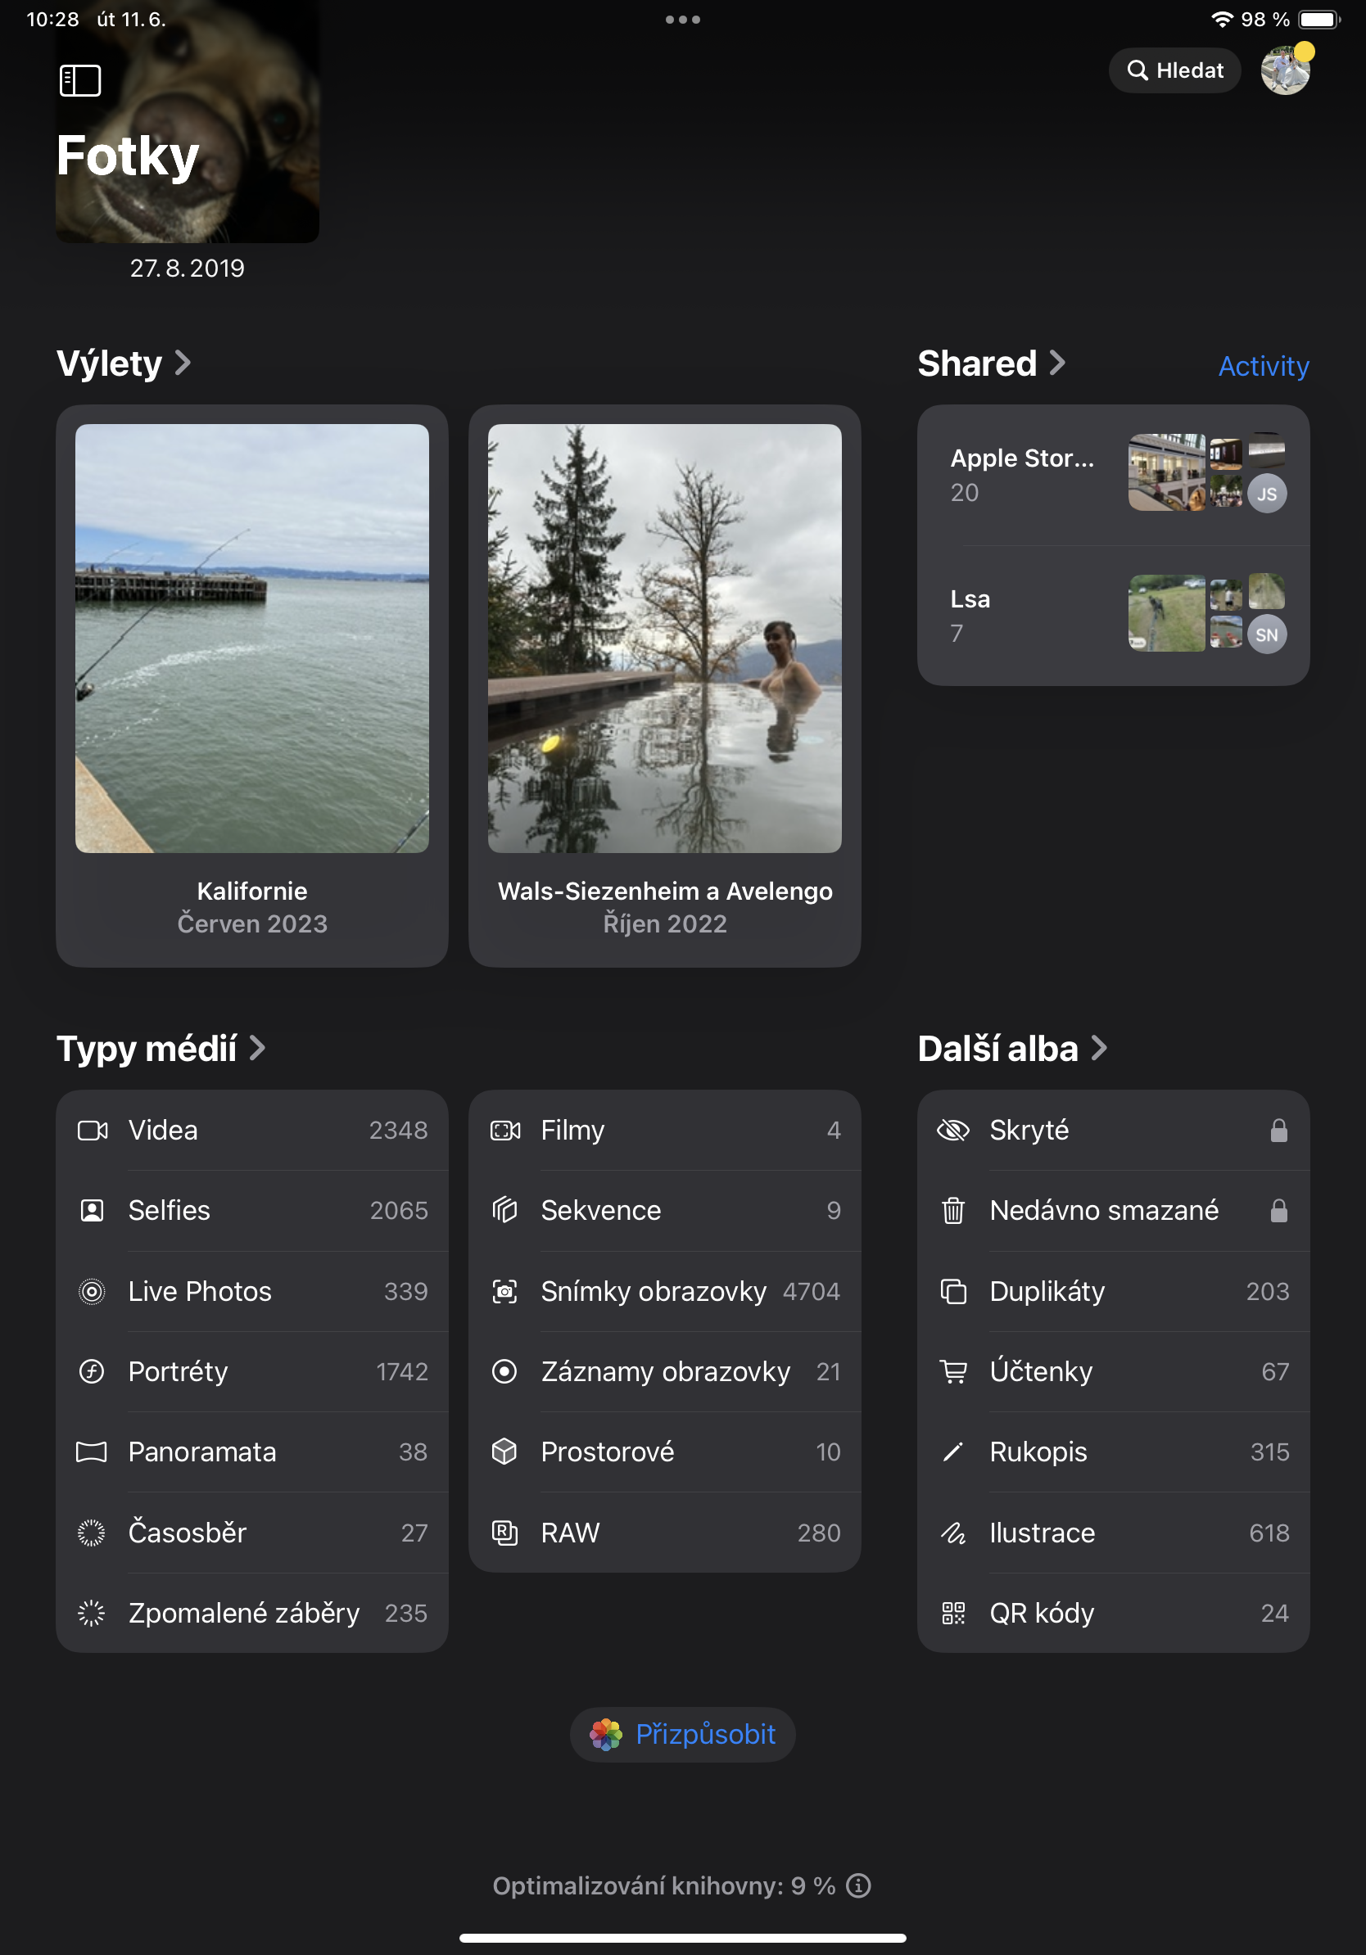Click the Přizpůsobit button
Image resolution: width=1366 pixels, height=1955 pixels.
click(x=682, y=1734)
